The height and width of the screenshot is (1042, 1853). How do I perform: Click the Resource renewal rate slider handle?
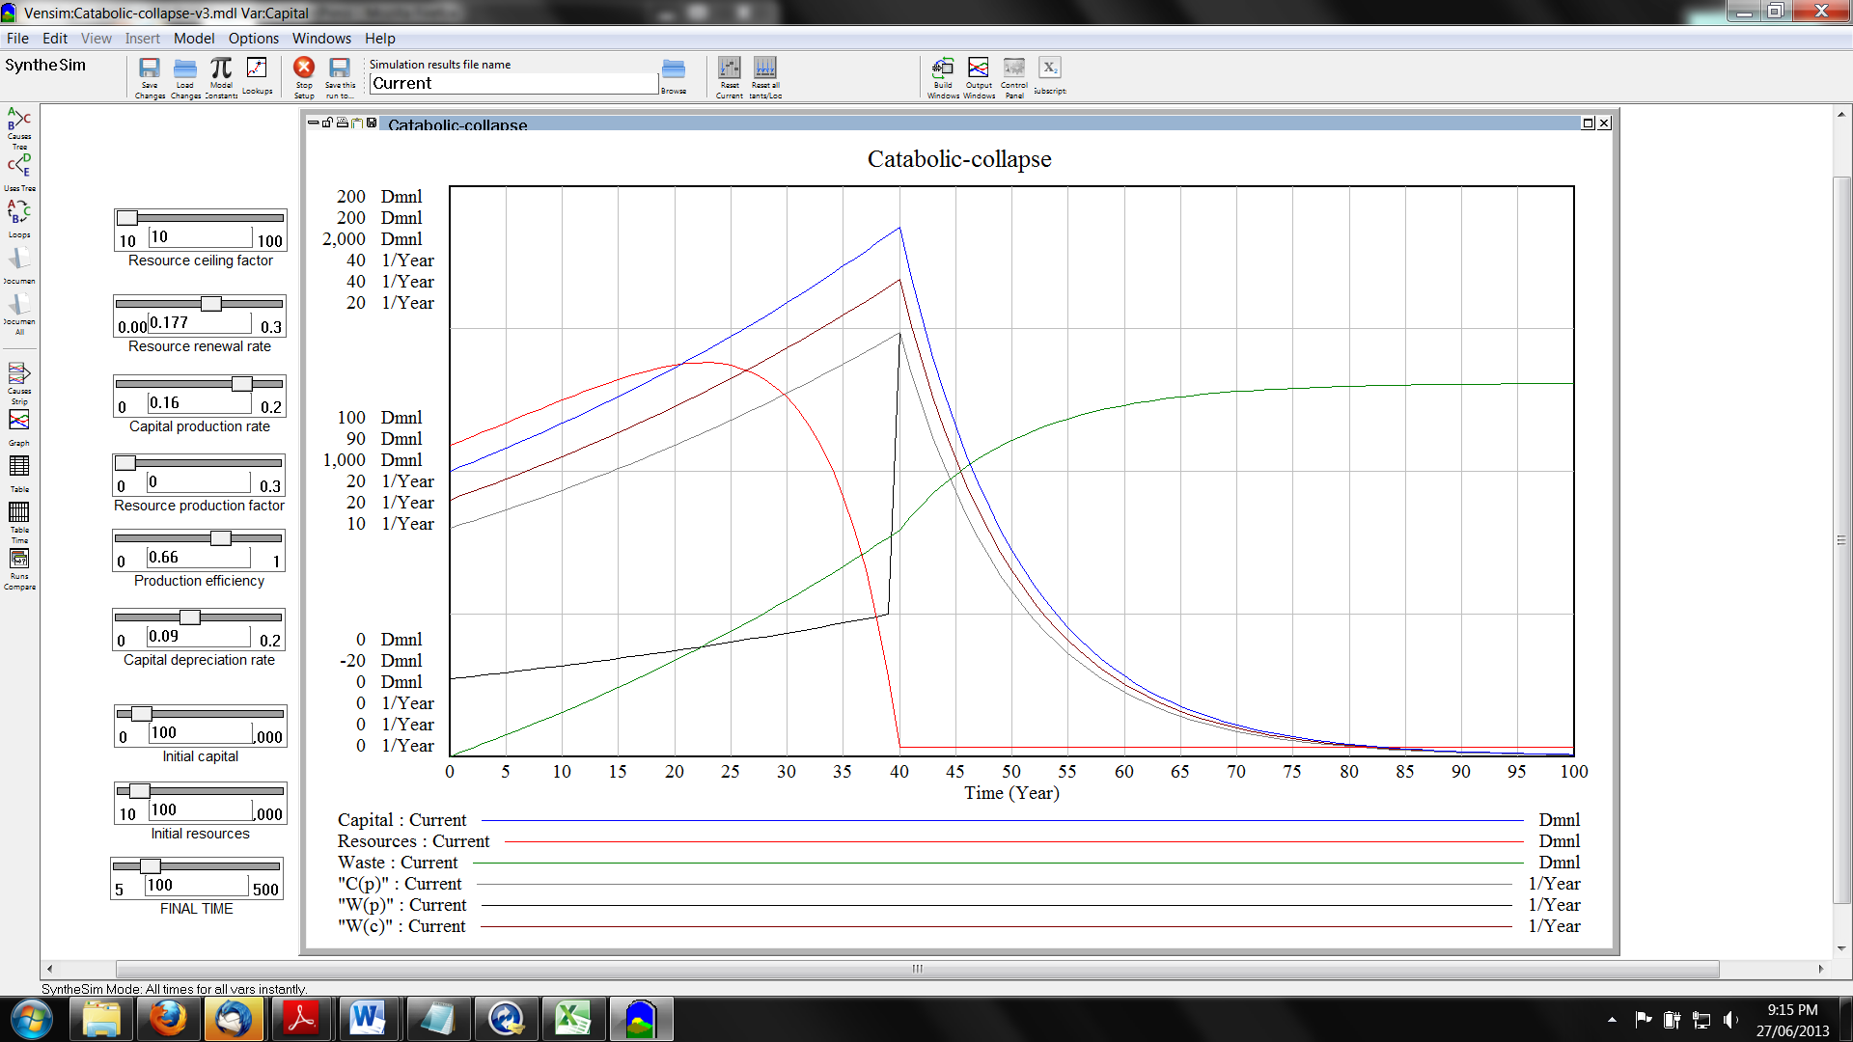pos(211,304)
